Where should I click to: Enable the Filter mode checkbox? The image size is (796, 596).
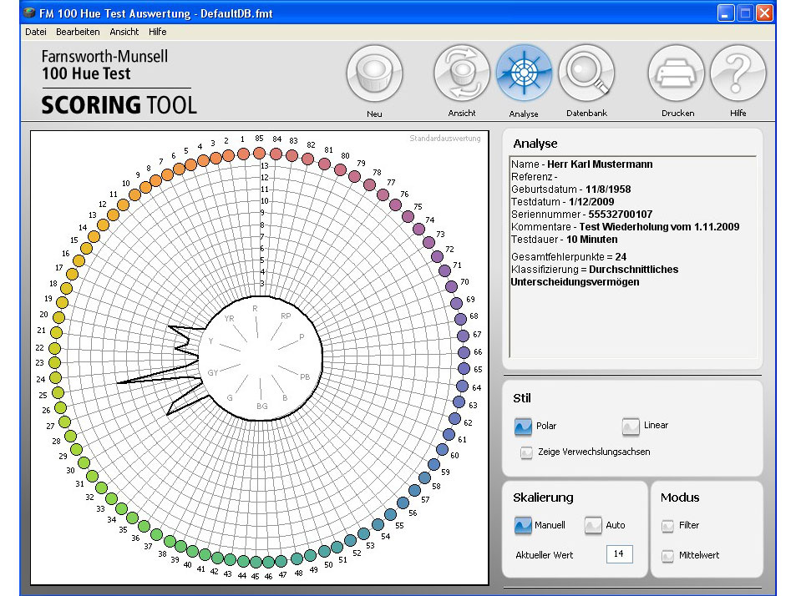[667, 526]
